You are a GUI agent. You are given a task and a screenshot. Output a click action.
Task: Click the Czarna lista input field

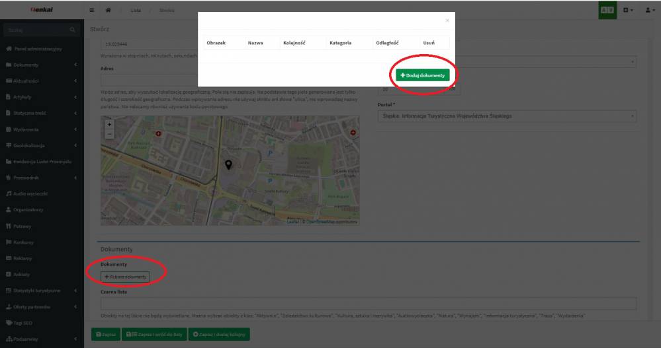pyautogui.click(x=368, y=304)
